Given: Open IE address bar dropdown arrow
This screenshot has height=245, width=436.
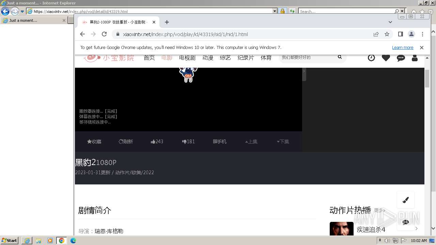Looking at the screenshot, I should (x=275, y=11).
